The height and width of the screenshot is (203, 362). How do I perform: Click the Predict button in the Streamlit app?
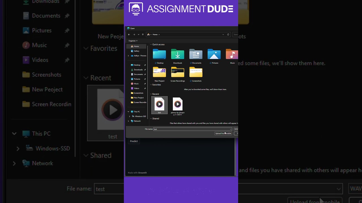[x=134, y=141]
